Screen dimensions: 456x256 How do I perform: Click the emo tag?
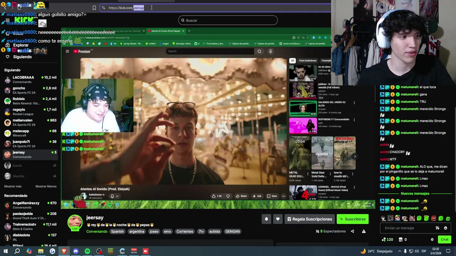click(167, 231)
